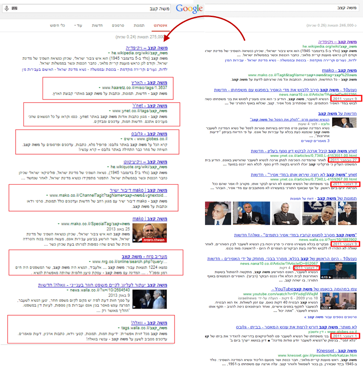
Task: Open image result of man holding CD
Action: 251,213
